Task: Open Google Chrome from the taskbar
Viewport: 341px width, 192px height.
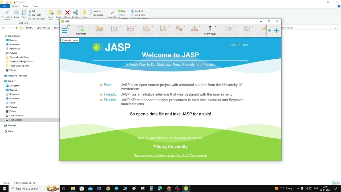Action: click(108, 189)
